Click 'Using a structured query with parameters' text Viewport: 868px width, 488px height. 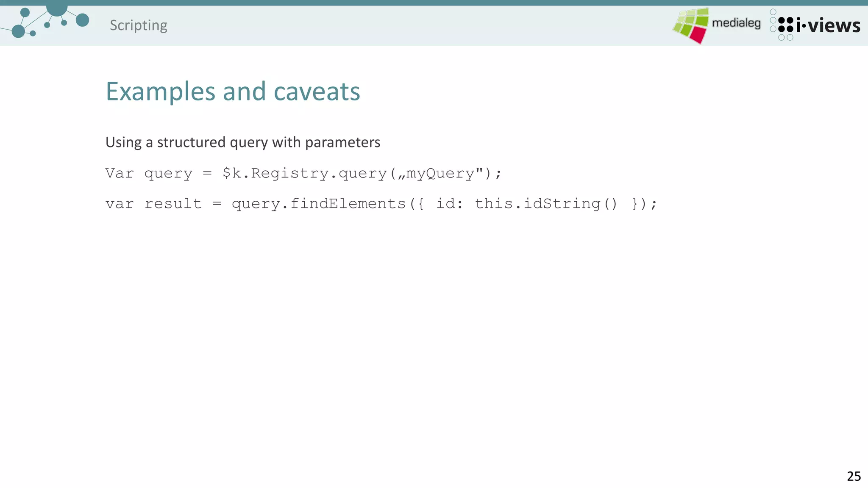pyautogui.click(x=243, y=142)
